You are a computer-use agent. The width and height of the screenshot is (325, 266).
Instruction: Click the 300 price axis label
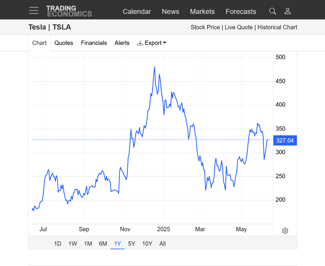point(280,152)
